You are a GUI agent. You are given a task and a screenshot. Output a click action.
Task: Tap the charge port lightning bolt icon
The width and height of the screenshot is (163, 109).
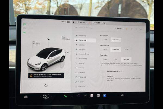pyautogui.click(x=68, y=52)
